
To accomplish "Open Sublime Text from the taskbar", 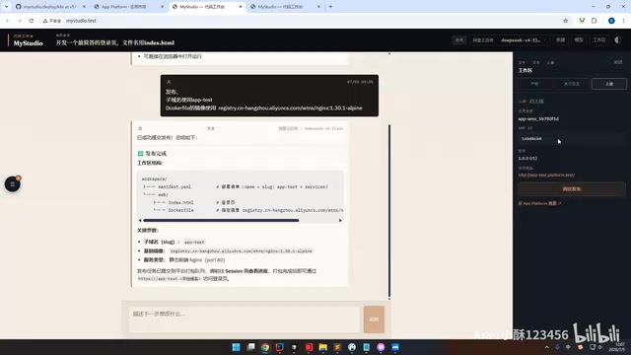I will tap(337, 347).
